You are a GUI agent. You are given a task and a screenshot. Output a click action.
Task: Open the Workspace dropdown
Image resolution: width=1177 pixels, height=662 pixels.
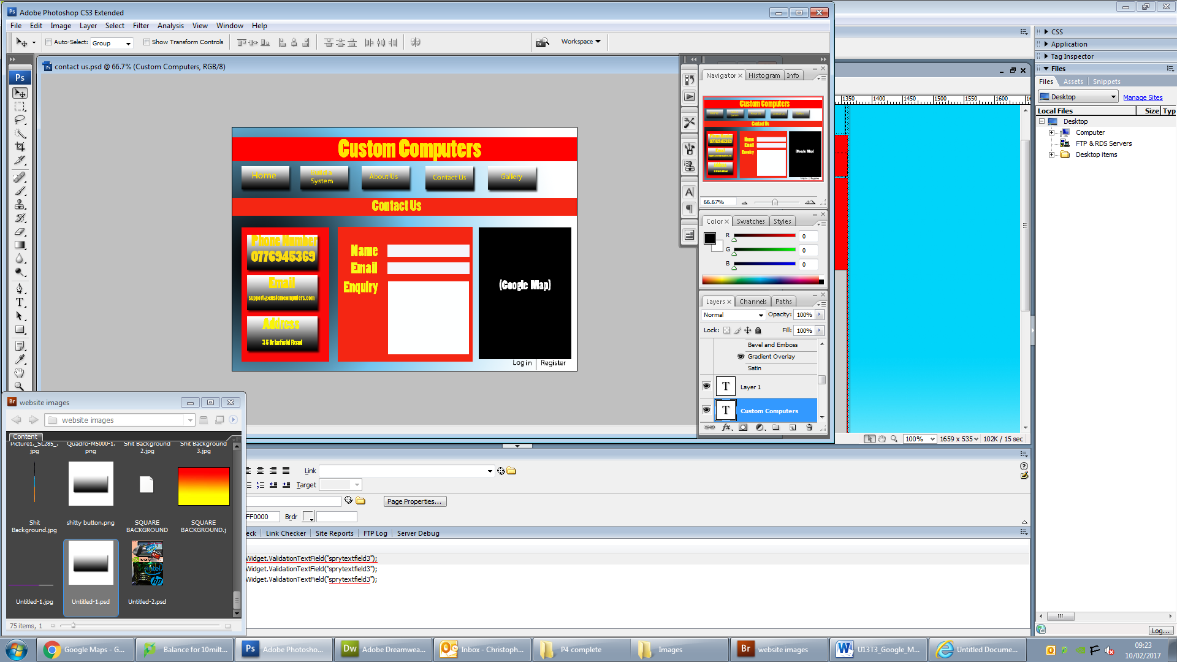[x=581, y=42]
